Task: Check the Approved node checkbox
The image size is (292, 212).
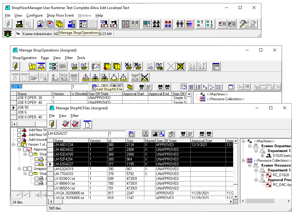Action: [x=25, y=149]
